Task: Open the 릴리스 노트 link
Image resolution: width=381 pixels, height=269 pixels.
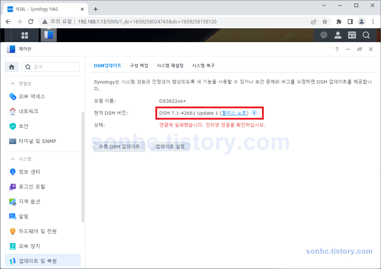Action: (234, 113)
